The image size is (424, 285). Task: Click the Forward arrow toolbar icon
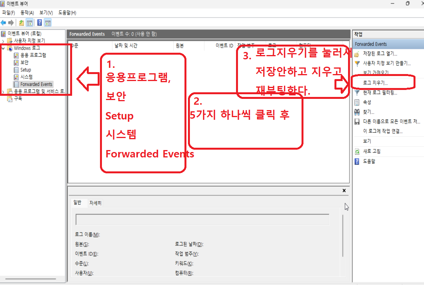11,23
